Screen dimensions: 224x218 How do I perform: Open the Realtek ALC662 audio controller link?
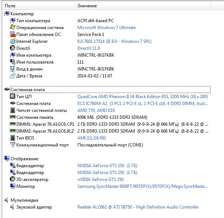[138, 207]
